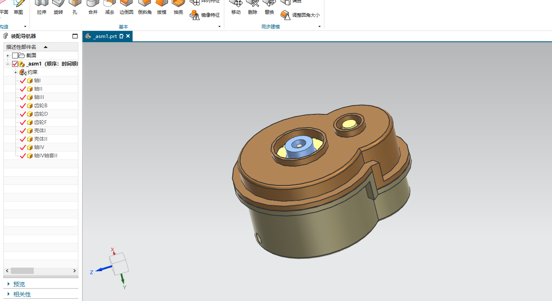Click the 合并 (Unite) tool

[x=93, y=8]
